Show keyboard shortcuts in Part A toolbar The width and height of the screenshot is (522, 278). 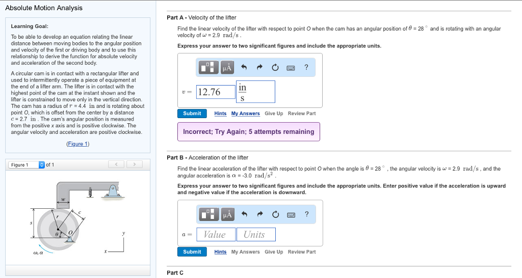tap(291, 68)
